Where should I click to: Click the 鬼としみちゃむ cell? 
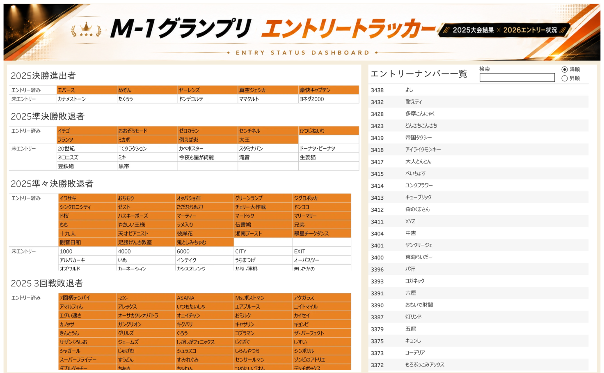pyautogui.click(x=205, y=242)
